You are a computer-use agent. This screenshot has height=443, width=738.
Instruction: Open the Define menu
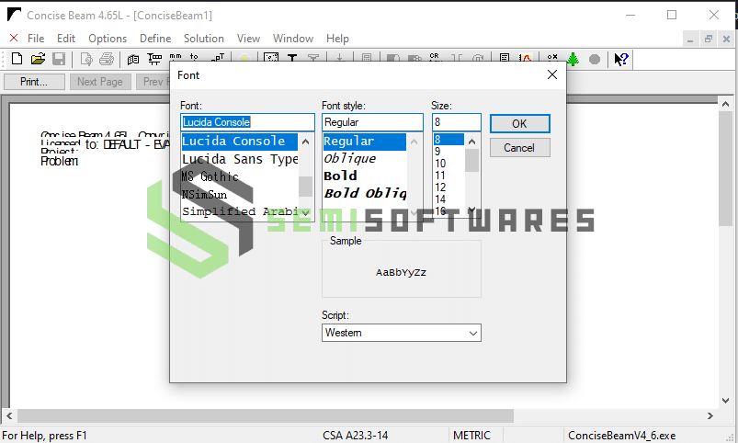pyautogui.click(x=155, y=39)
